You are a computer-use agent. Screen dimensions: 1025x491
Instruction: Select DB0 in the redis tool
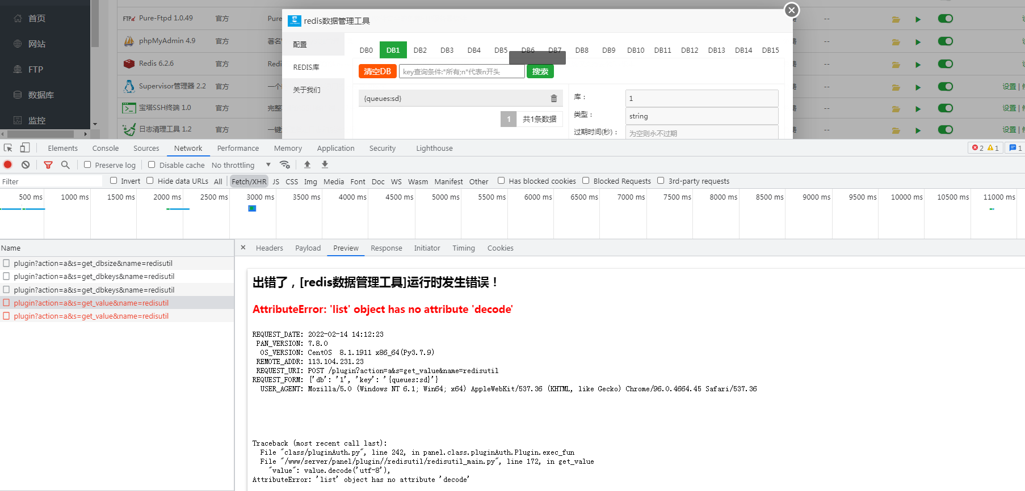pos(366,50)
